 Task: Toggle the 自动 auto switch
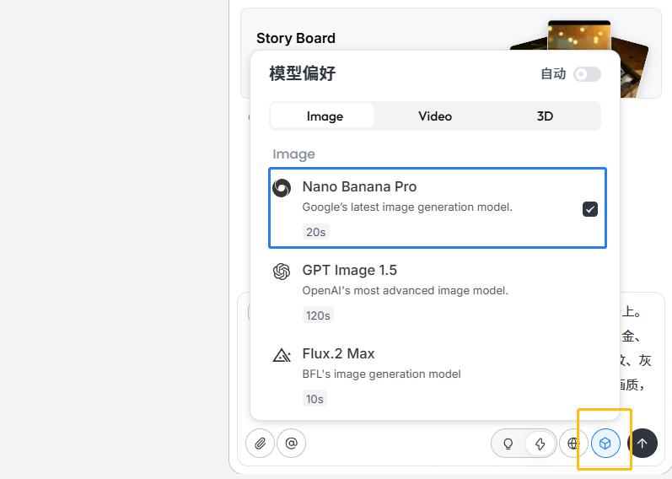pyautogui.click(x=587, y=74)
